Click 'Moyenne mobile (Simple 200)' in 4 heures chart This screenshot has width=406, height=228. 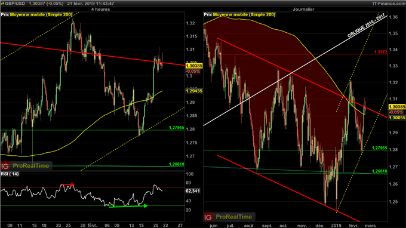(41, 14)
